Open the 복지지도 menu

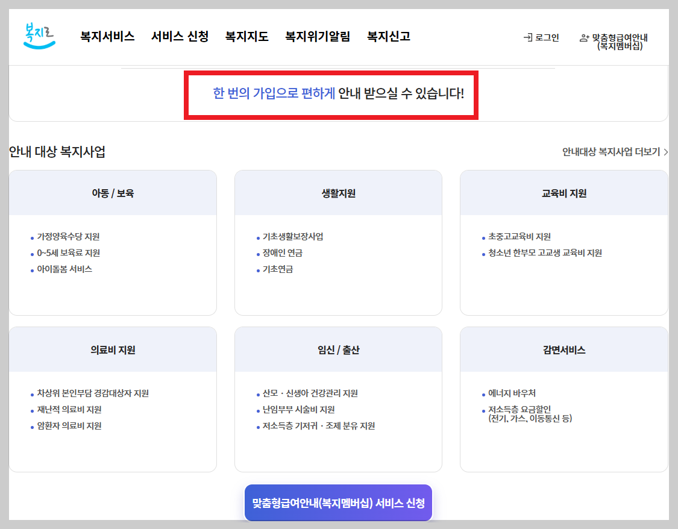coord(245,36)
